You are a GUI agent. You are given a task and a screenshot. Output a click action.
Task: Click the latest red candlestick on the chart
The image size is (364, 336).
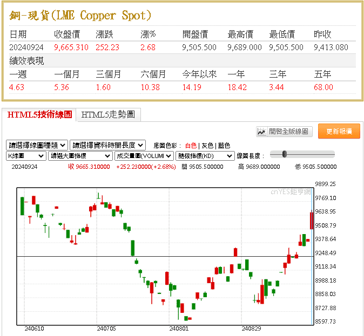pyautogui.click(x=312, y=220)
